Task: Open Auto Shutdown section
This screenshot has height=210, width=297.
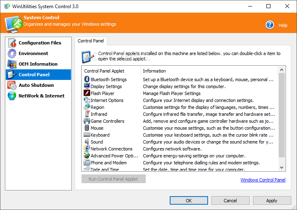Action: [38, 85]
